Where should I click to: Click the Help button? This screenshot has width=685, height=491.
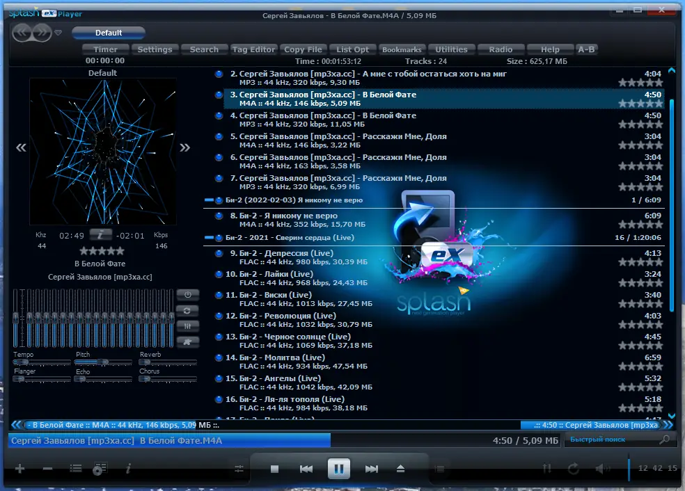point(550,49)
